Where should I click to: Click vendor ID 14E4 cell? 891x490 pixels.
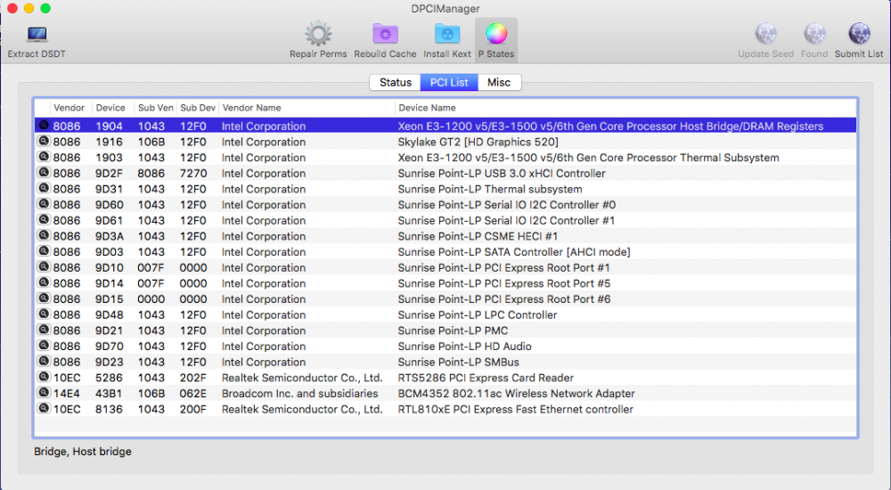pyautogui.click(x=67, y=394)
